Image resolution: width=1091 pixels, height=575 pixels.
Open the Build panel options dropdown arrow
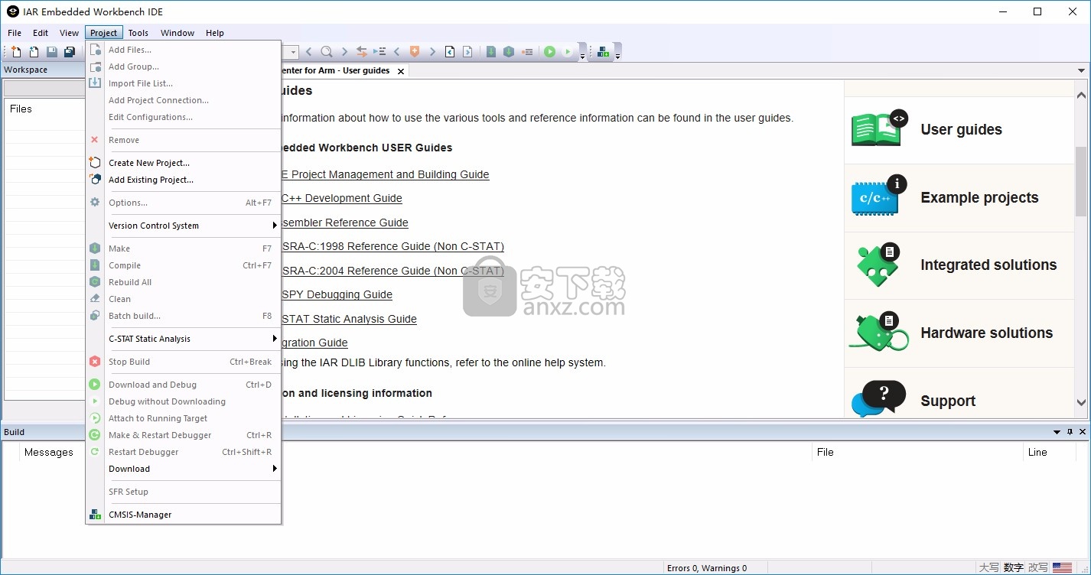[1057, 432]
